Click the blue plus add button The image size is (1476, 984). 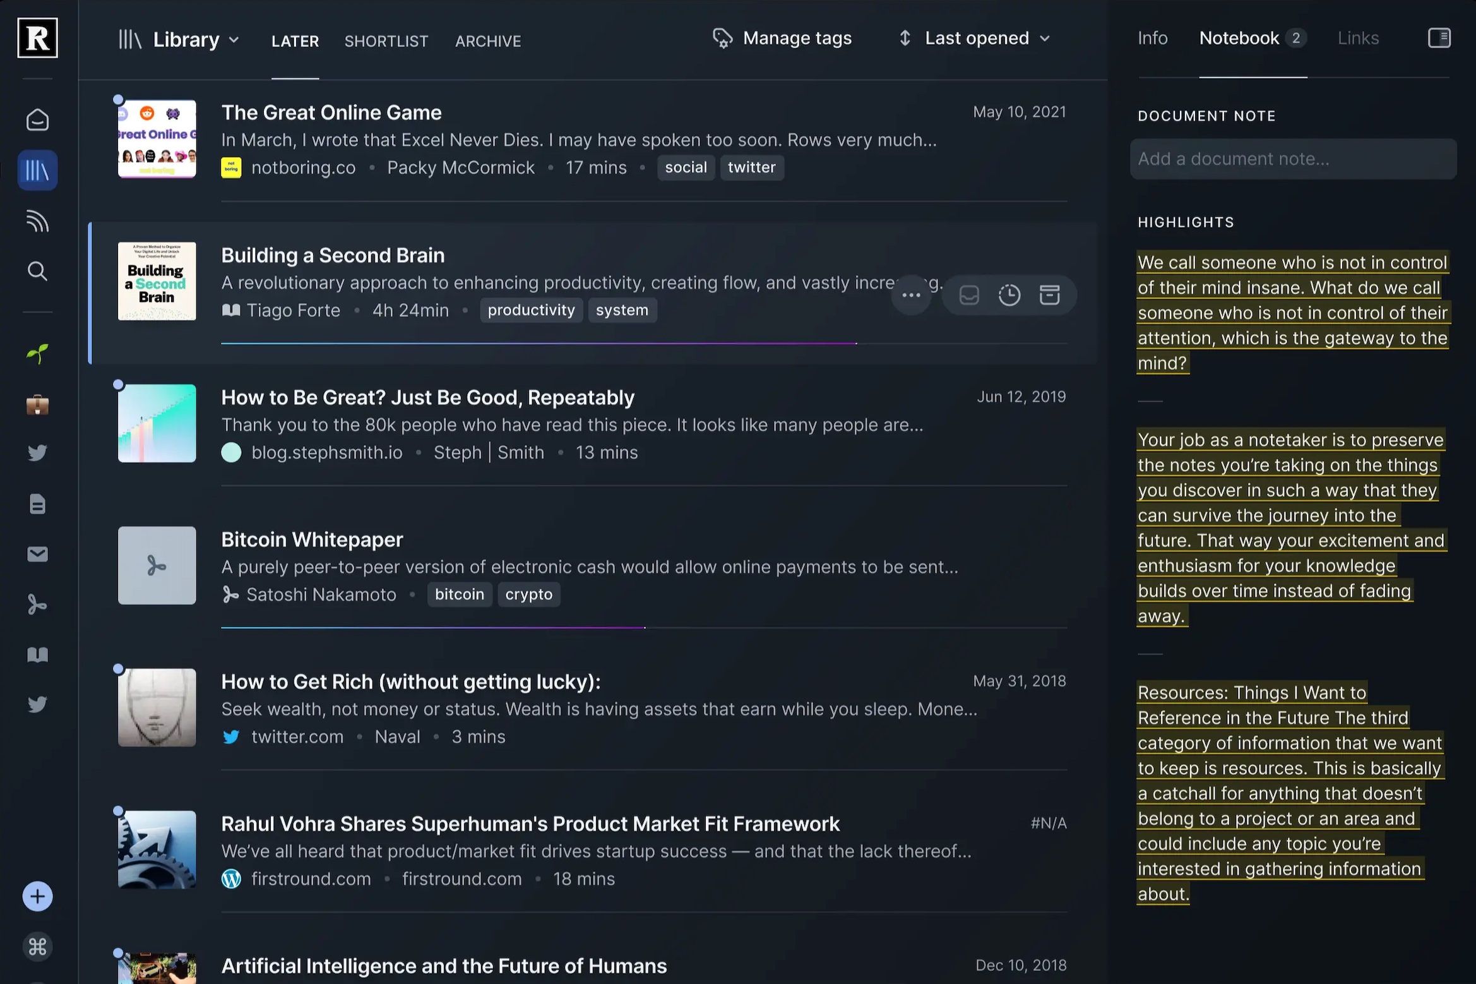(x=37, y=896)
